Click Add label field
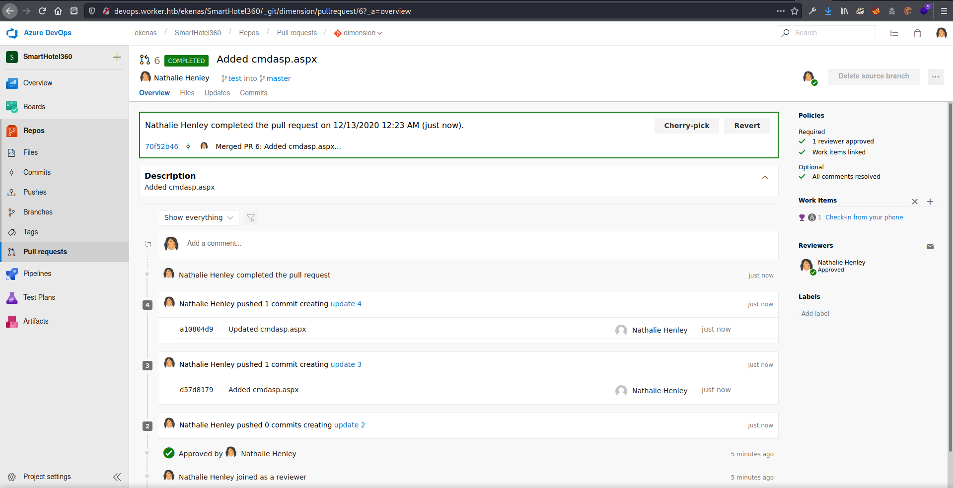The image size is (953, 488). [815, 314]
